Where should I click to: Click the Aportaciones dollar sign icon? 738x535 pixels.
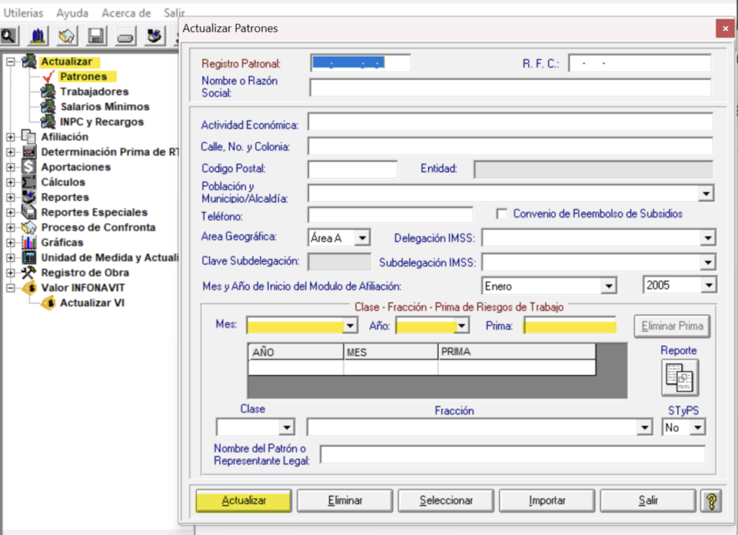pos(29,167)
